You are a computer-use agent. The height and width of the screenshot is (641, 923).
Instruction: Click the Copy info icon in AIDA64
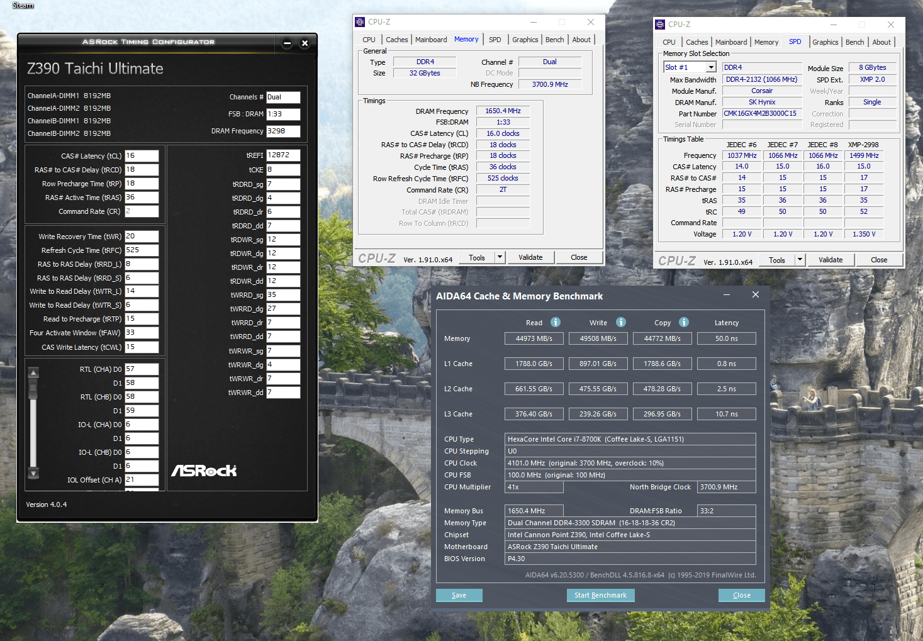[x=684, y=322]
